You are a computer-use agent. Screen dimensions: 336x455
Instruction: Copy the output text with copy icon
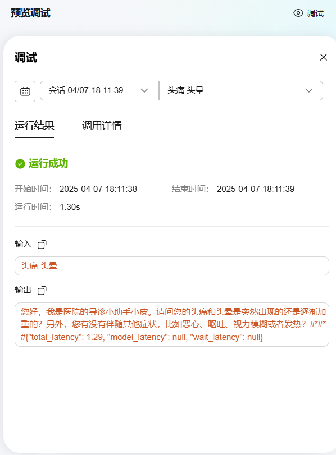42,290
